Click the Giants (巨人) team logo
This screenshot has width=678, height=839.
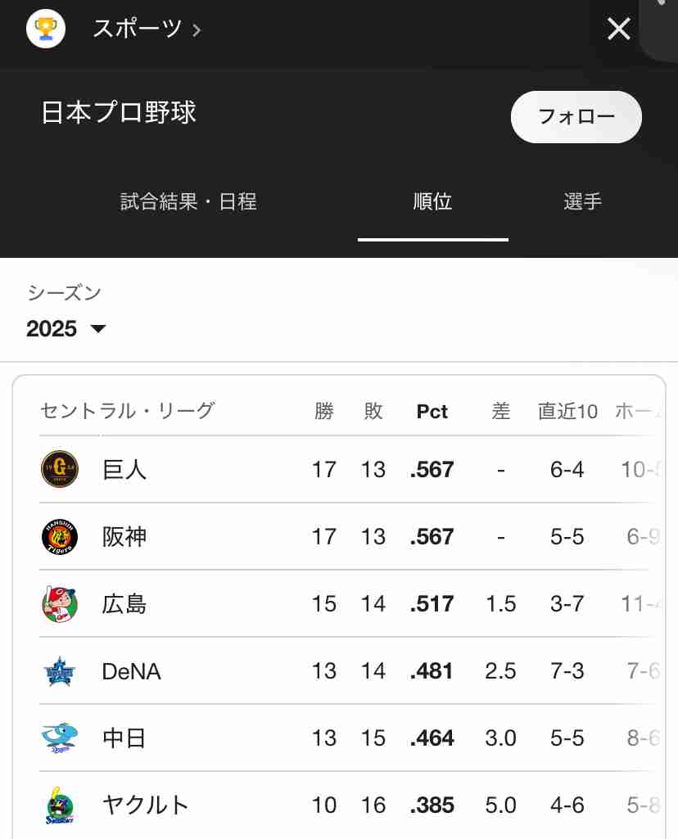[60, 469]
